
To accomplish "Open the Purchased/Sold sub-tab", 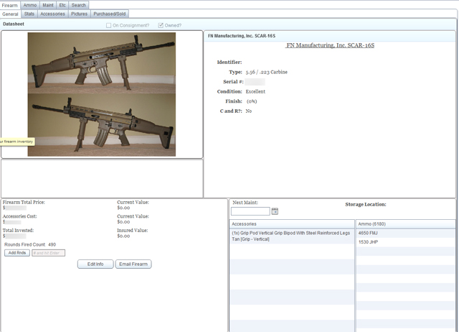I will (x=110, y=14).
